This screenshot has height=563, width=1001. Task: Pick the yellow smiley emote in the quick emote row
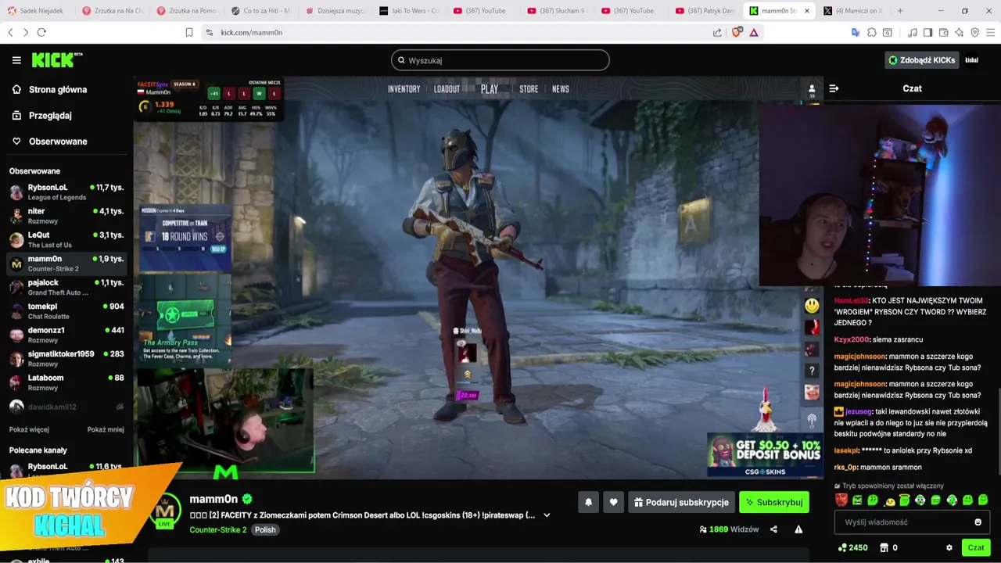click(889, 500)
